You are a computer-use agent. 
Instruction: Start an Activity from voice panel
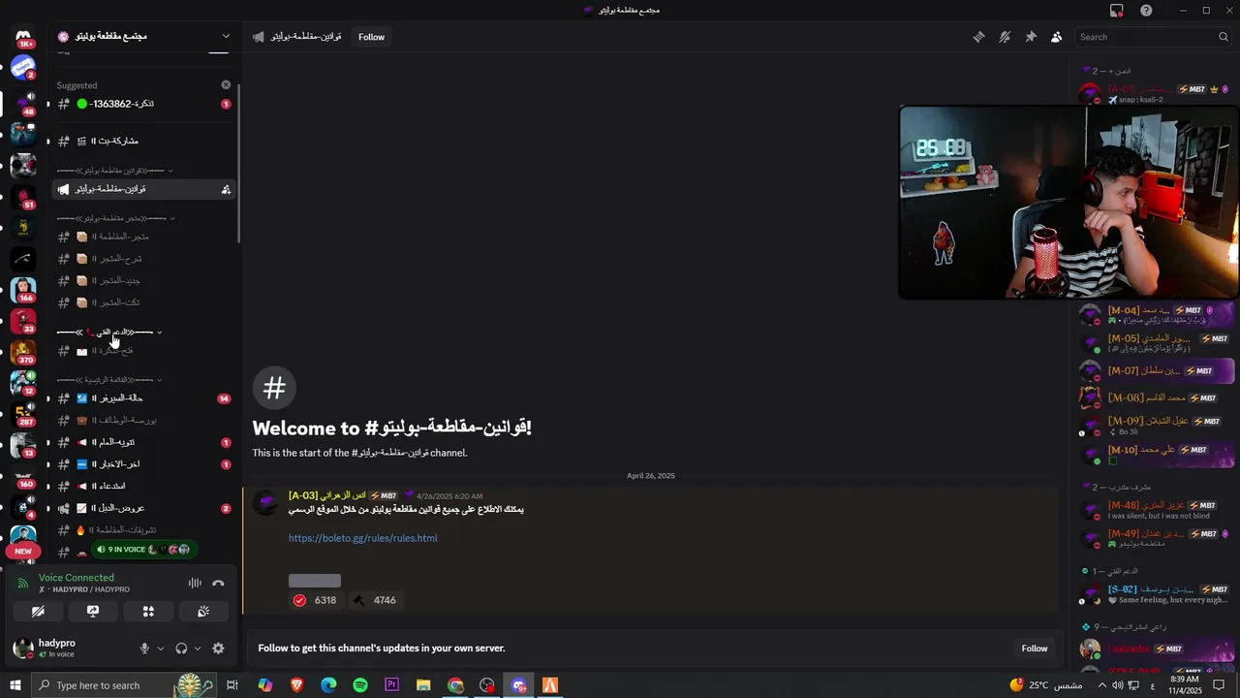coord(148,612)
